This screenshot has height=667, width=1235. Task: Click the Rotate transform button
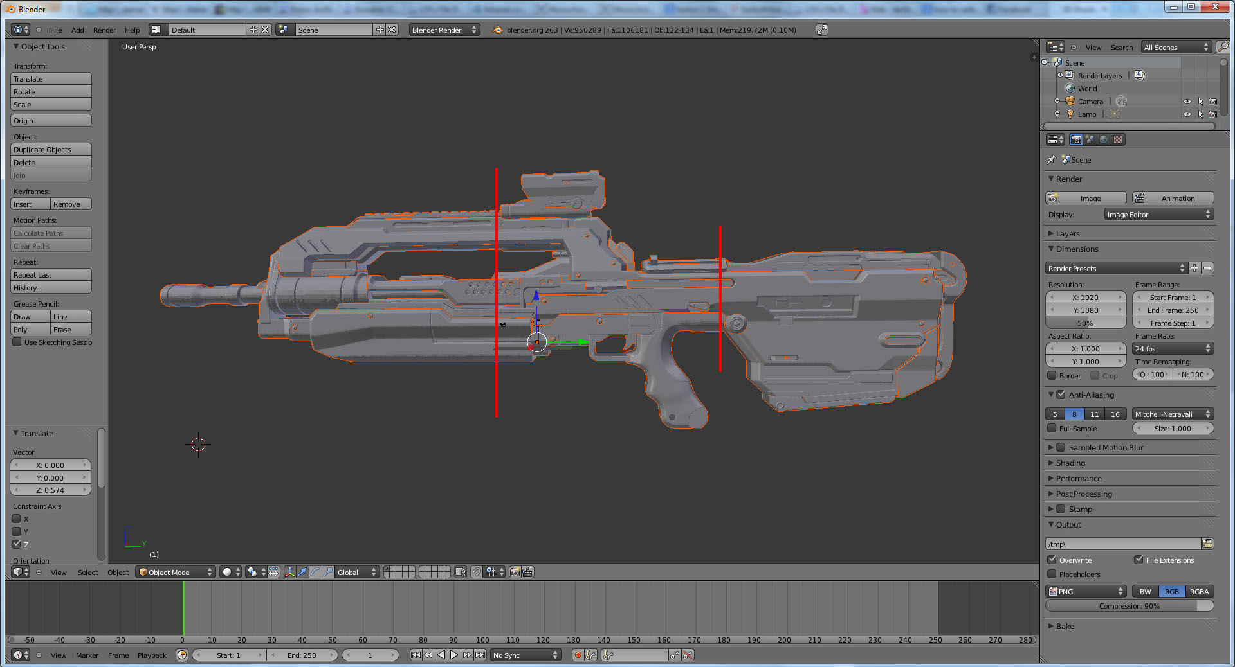[51, 91]
